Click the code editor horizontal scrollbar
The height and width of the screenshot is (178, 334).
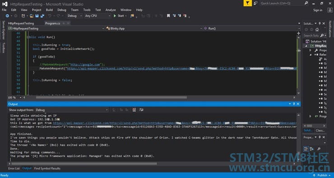(111, 97)
